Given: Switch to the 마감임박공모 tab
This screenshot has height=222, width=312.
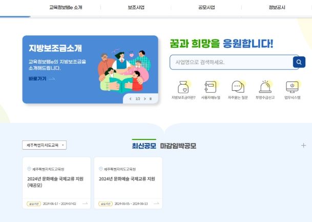Looking at the screenshot, I should pyautogui.click(x=178, y=146).
